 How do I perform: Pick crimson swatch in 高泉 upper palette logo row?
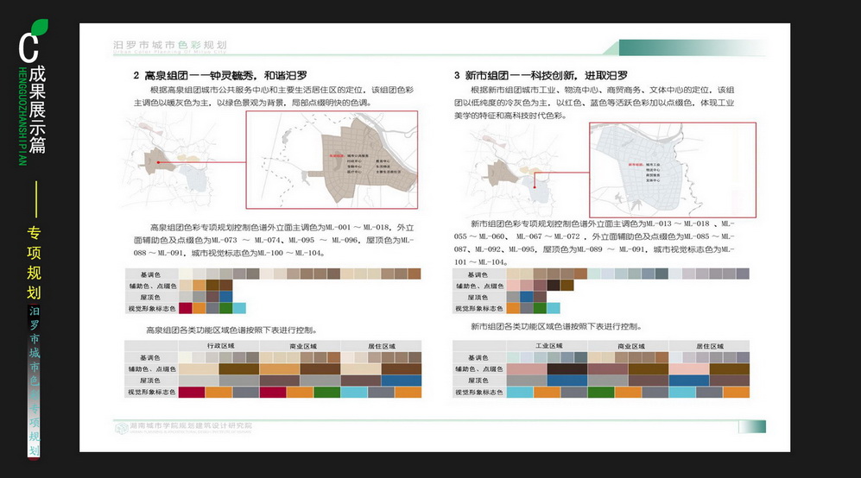[x=185, y=308]
